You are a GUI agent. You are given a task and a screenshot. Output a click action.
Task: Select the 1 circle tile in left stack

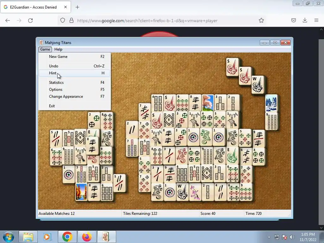(x=69, y=174)
